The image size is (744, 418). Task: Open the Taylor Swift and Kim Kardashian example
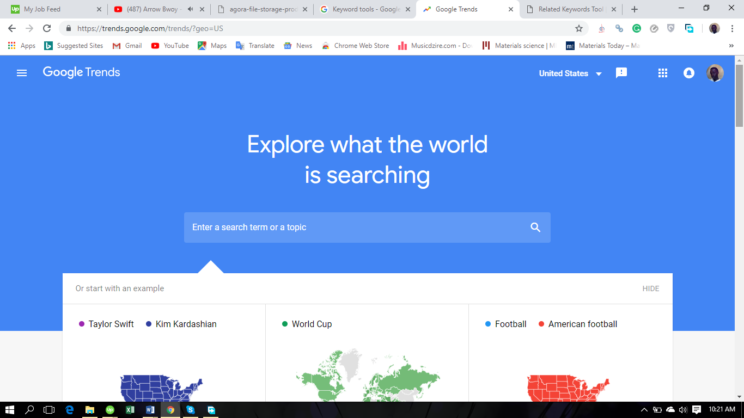[x=163, y=354]
